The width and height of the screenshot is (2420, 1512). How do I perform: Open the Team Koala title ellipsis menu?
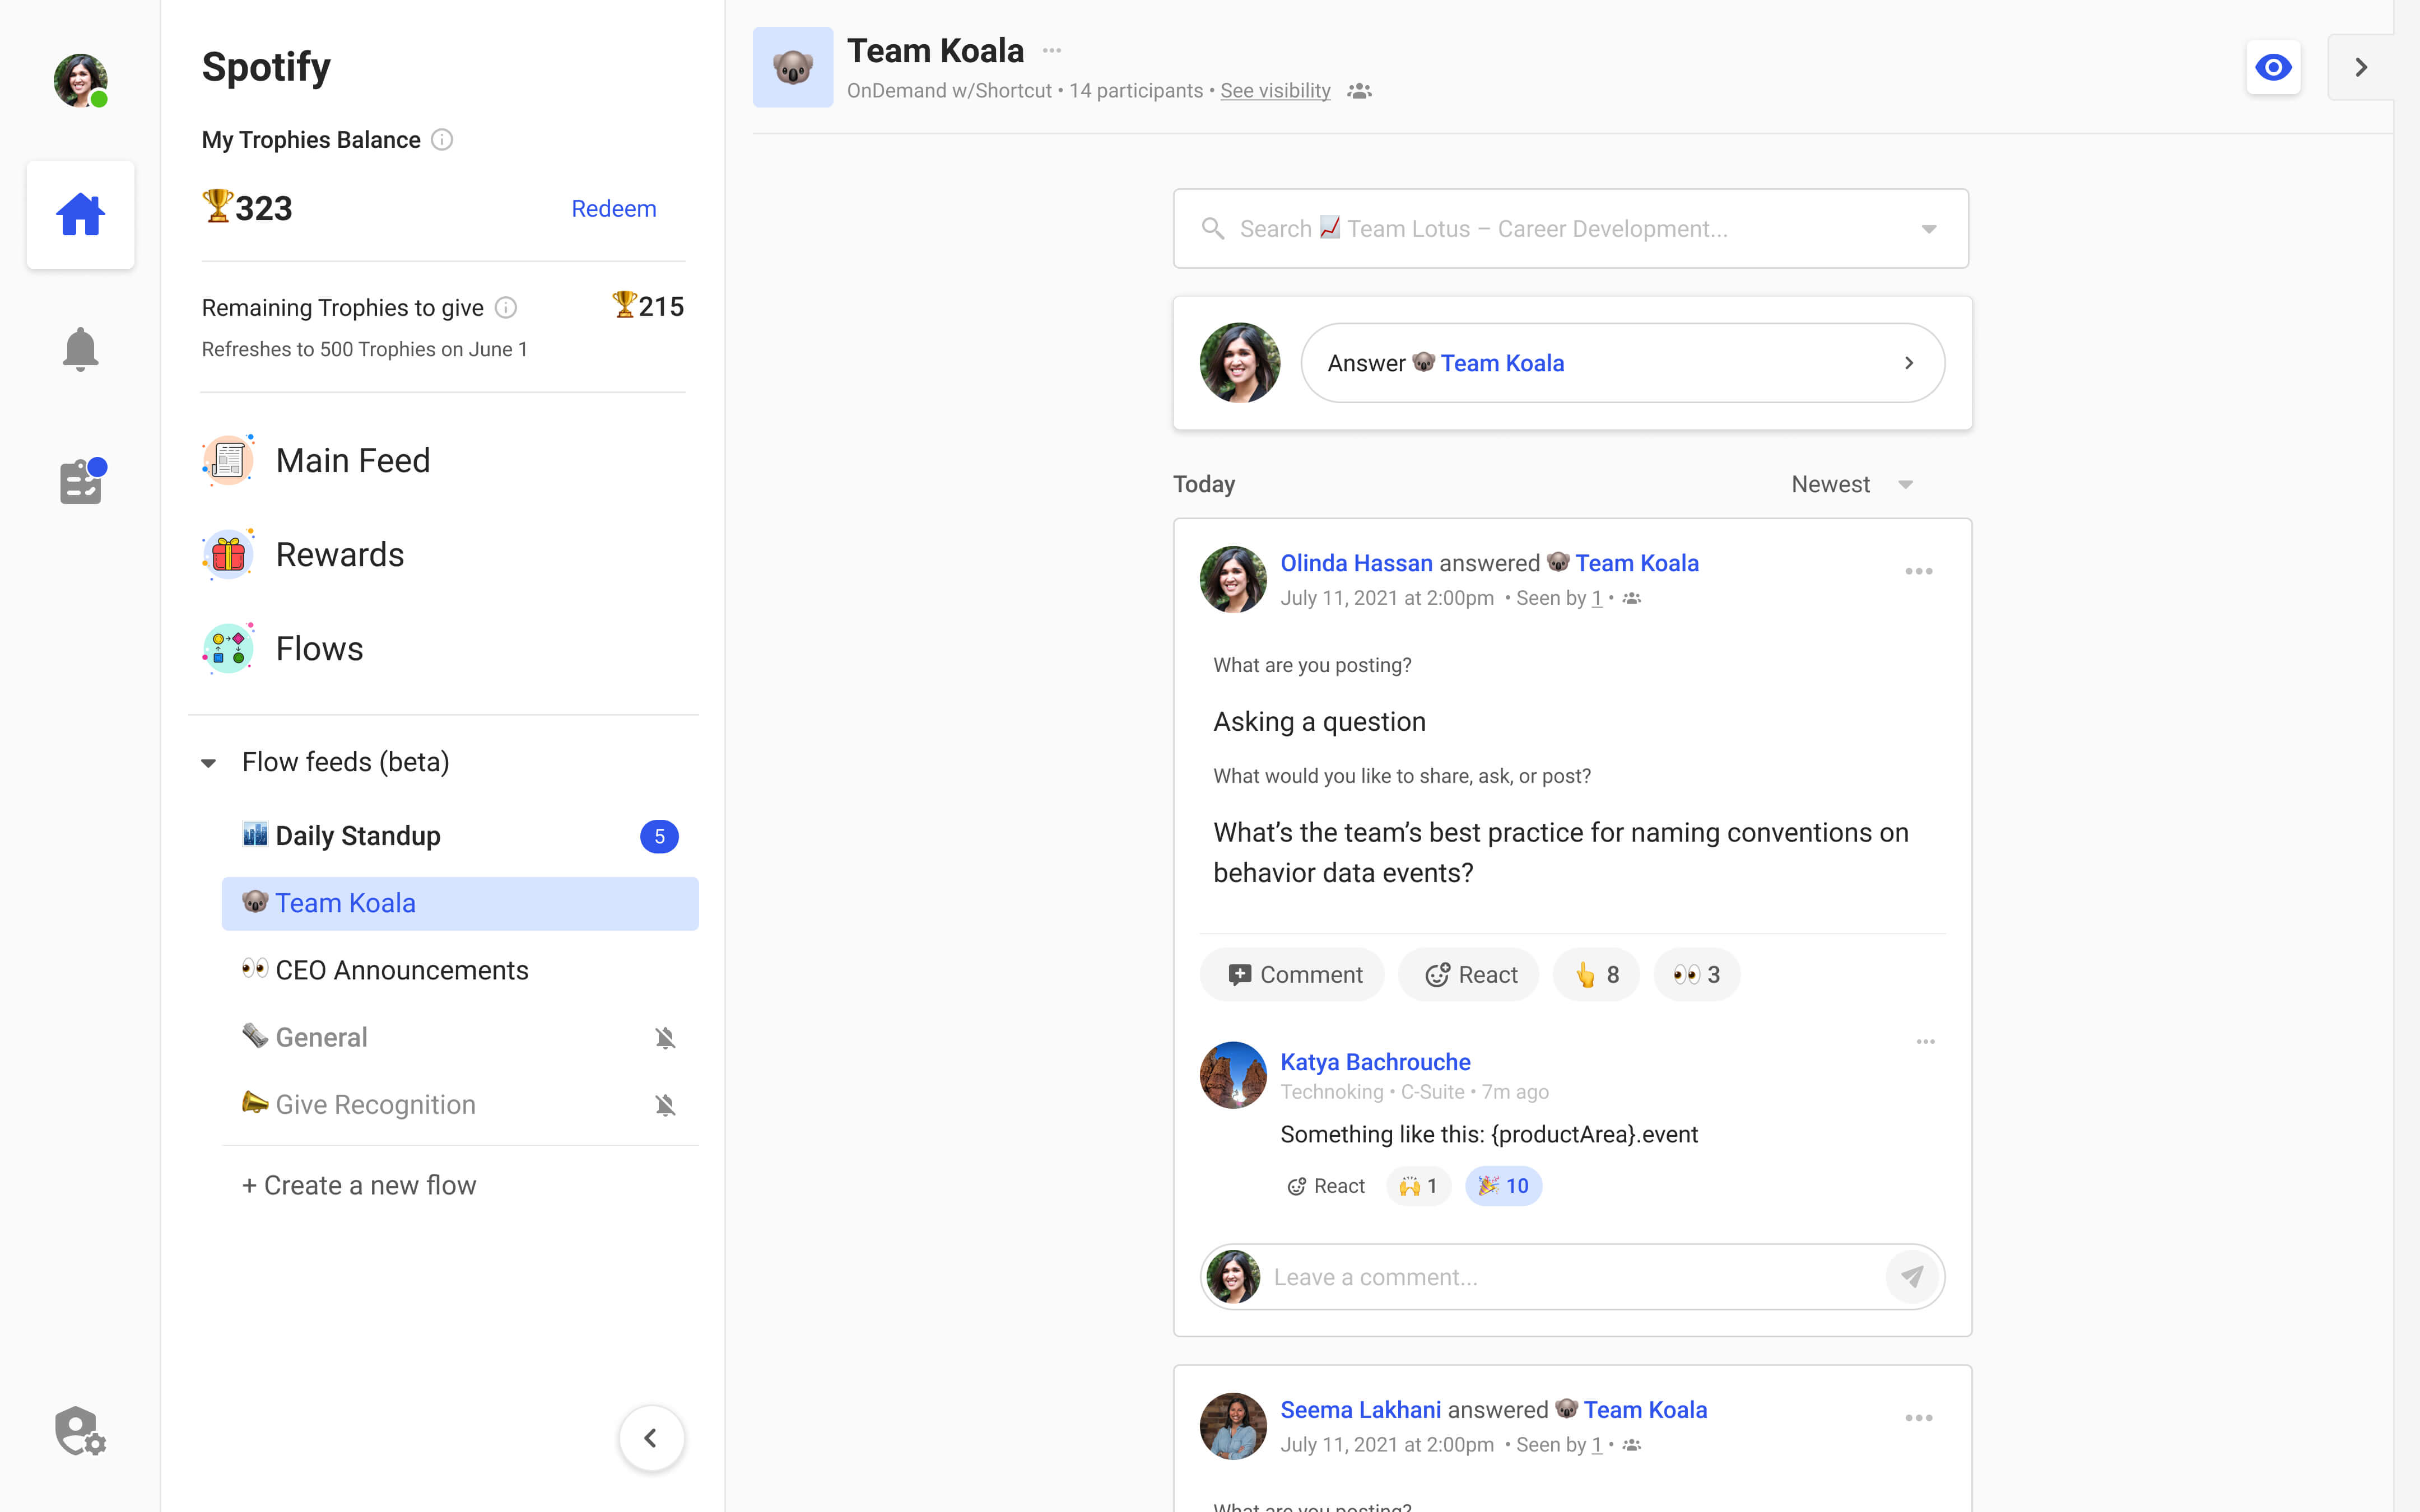coord(1051,49)
